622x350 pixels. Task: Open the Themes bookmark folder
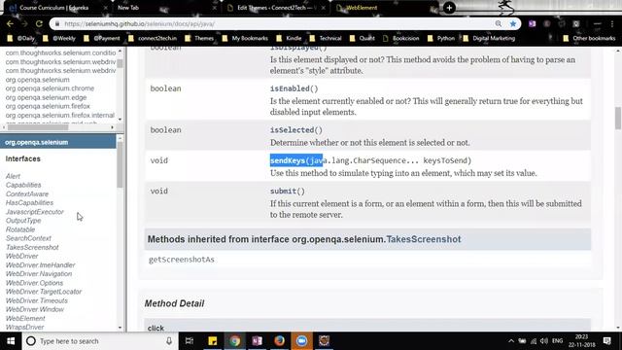[x=199, y=39]
